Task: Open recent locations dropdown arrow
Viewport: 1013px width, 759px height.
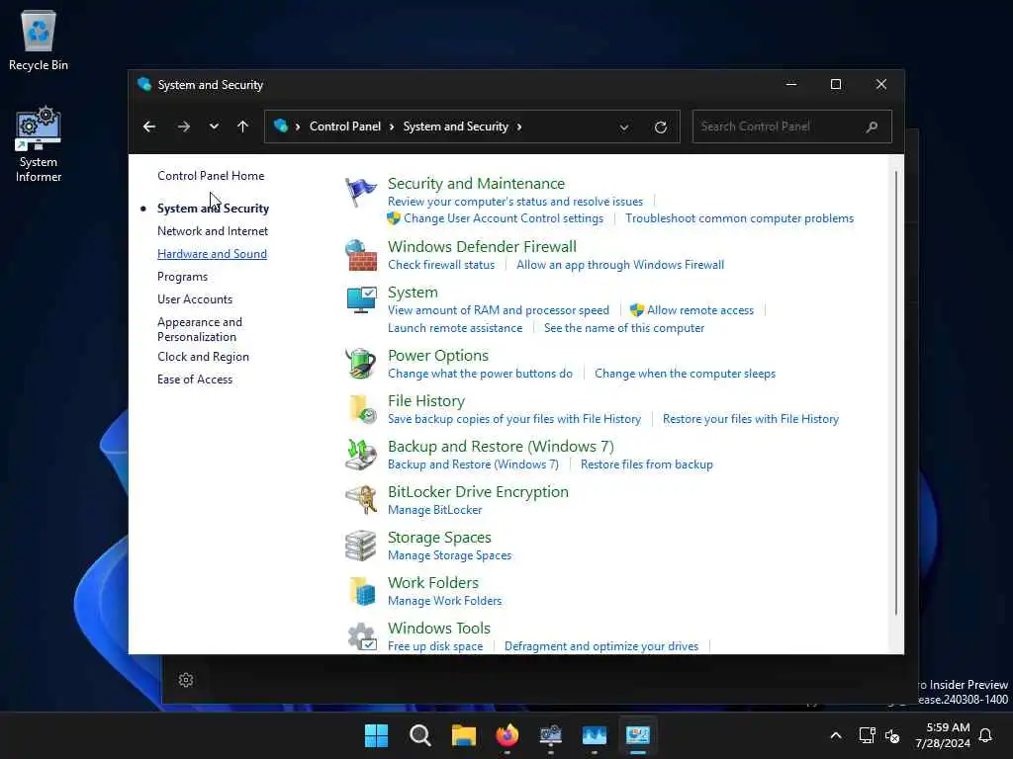Action: click(x=214, y=126)
